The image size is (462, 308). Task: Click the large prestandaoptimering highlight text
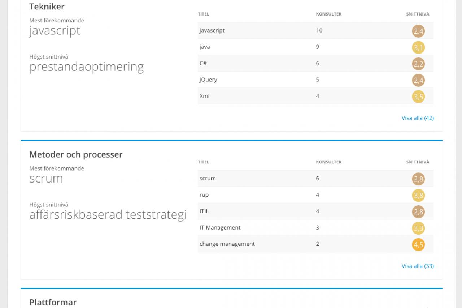[86, 67]
